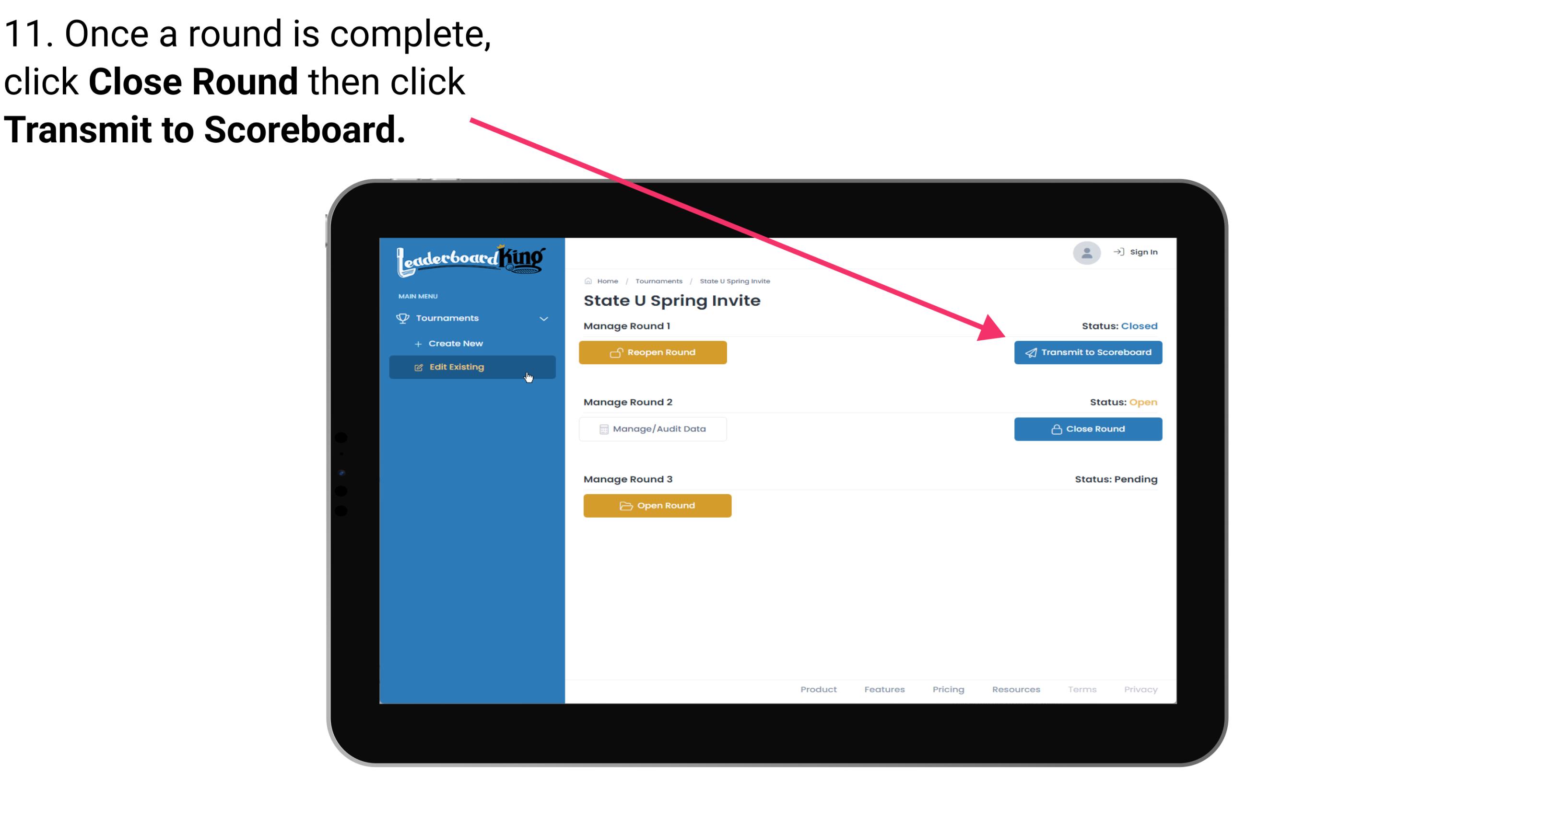Click the Resources footer link
Screen dimensions: 1551x834
pyautogui.click(x=1016, y=689)
